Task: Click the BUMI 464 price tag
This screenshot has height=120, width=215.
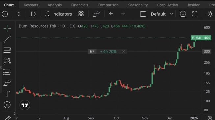Action: [201, 38]
